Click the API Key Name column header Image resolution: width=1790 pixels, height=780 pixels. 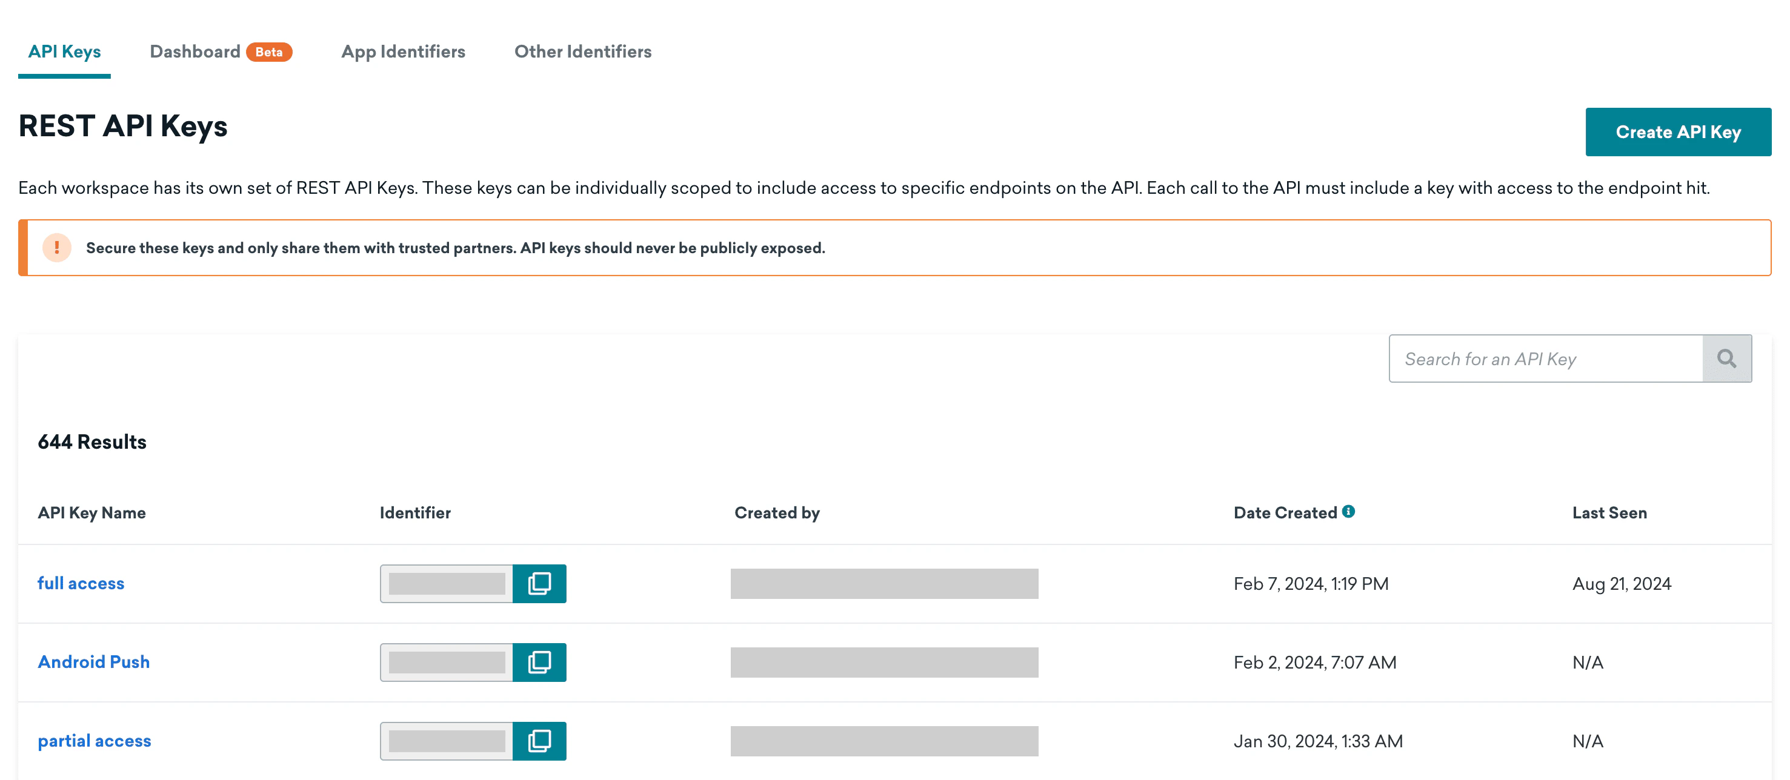pos(91,512)
